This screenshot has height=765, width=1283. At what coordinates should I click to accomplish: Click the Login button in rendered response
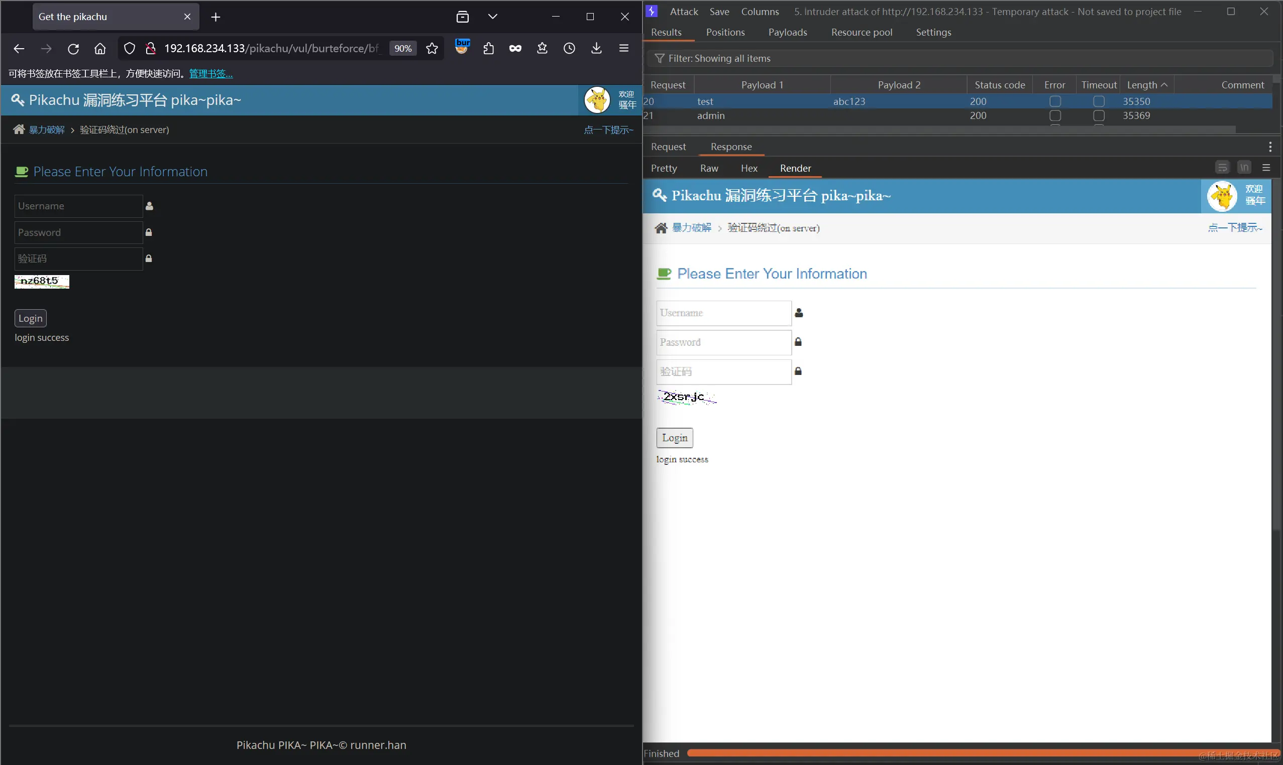pos(674,438)
